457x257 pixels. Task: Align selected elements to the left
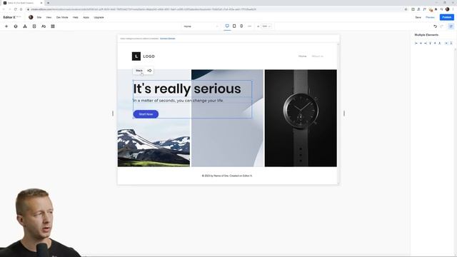(416, 43)
